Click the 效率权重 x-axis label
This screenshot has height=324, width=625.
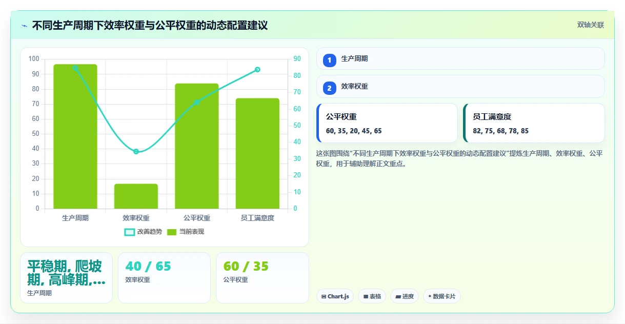coord(136,218)
